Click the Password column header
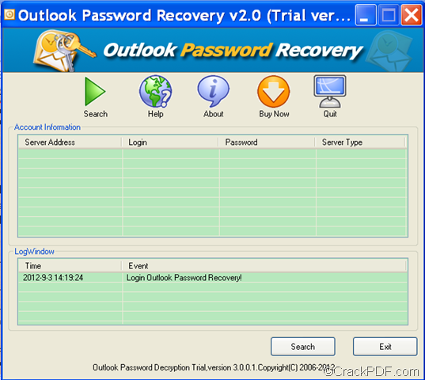The image size is (425, 380). pyautogui.click(x=267, y=142)
